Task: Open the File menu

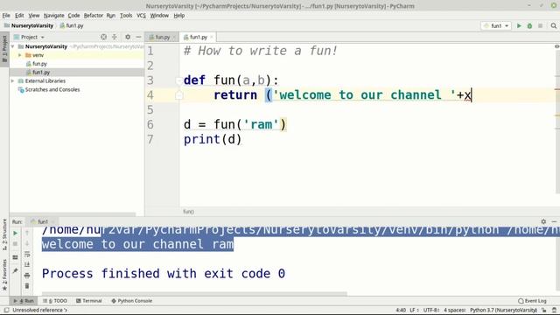Action: [6, 16]
